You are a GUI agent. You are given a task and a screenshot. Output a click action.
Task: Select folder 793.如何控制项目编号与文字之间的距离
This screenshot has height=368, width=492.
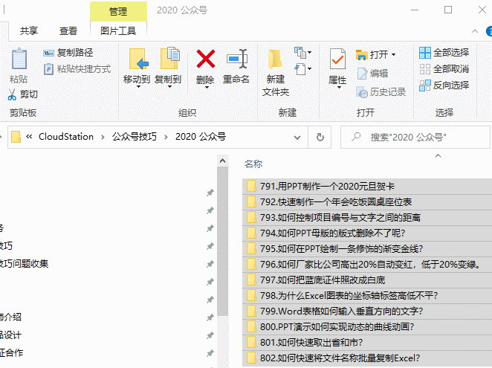[x=367, y=218]
